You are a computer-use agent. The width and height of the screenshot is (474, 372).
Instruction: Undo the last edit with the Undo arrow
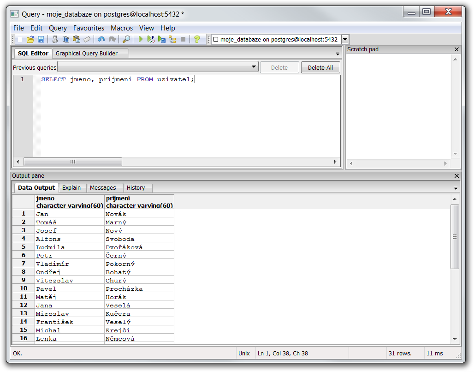pos(101,40)
